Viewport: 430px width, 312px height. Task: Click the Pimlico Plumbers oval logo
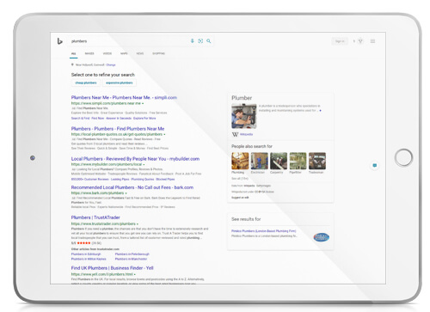pyautogui.click(x=322, y=237)
